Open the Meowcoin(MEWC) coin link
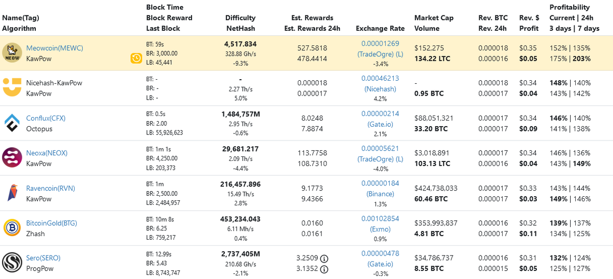This screenshot has width=613, height=279. [55, 48]
